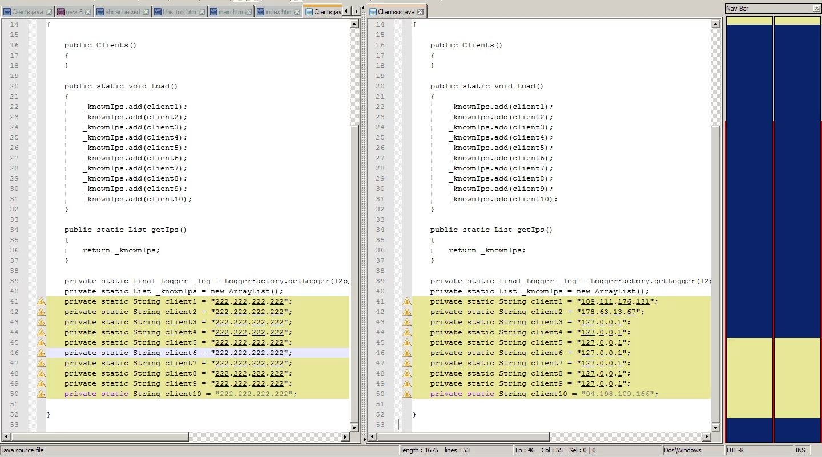Click client10 IP string in right pane
Viewport: 822px width, 457px height.
tap(619, 394)
